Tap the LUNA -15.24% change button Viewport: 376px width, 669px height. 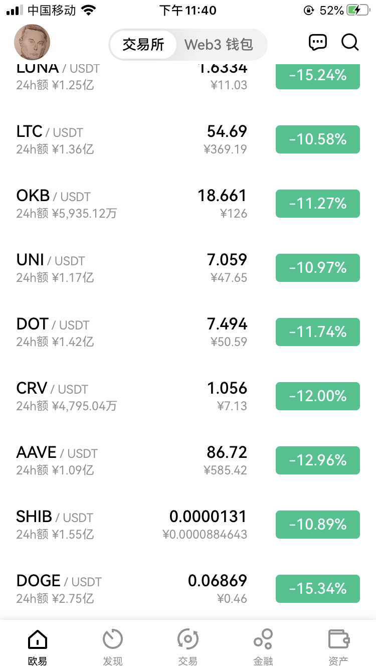tap(318, 77)
